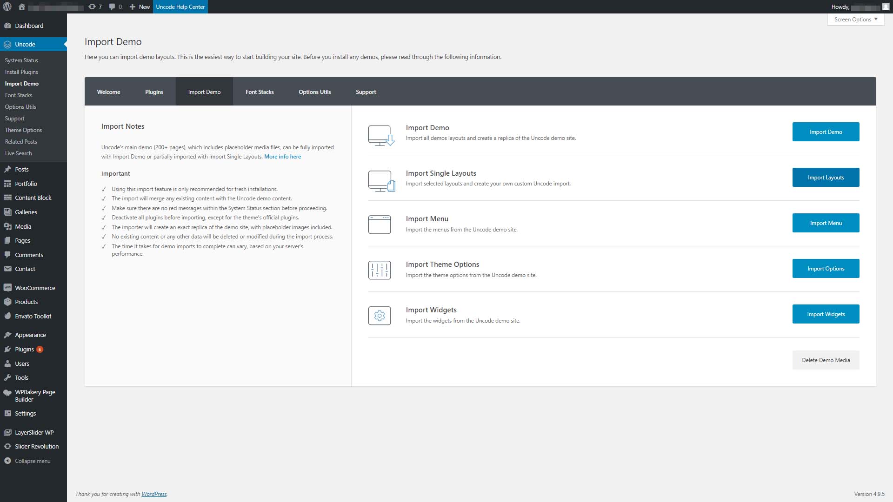Click the Import Single Layouts monitor icon
Screen dimensions: 893x502
(x=381, y=181)
